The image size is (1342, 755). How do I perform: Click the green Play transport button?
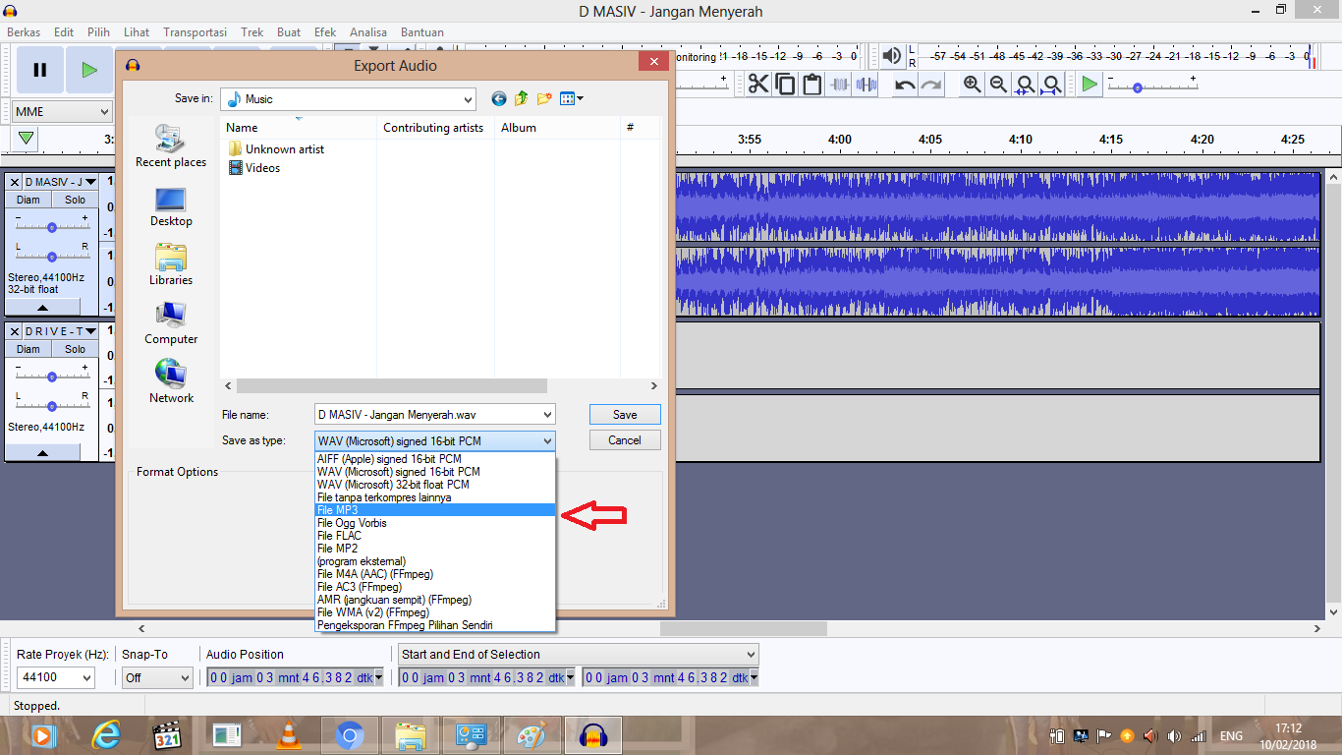click(x=89, y=70)
